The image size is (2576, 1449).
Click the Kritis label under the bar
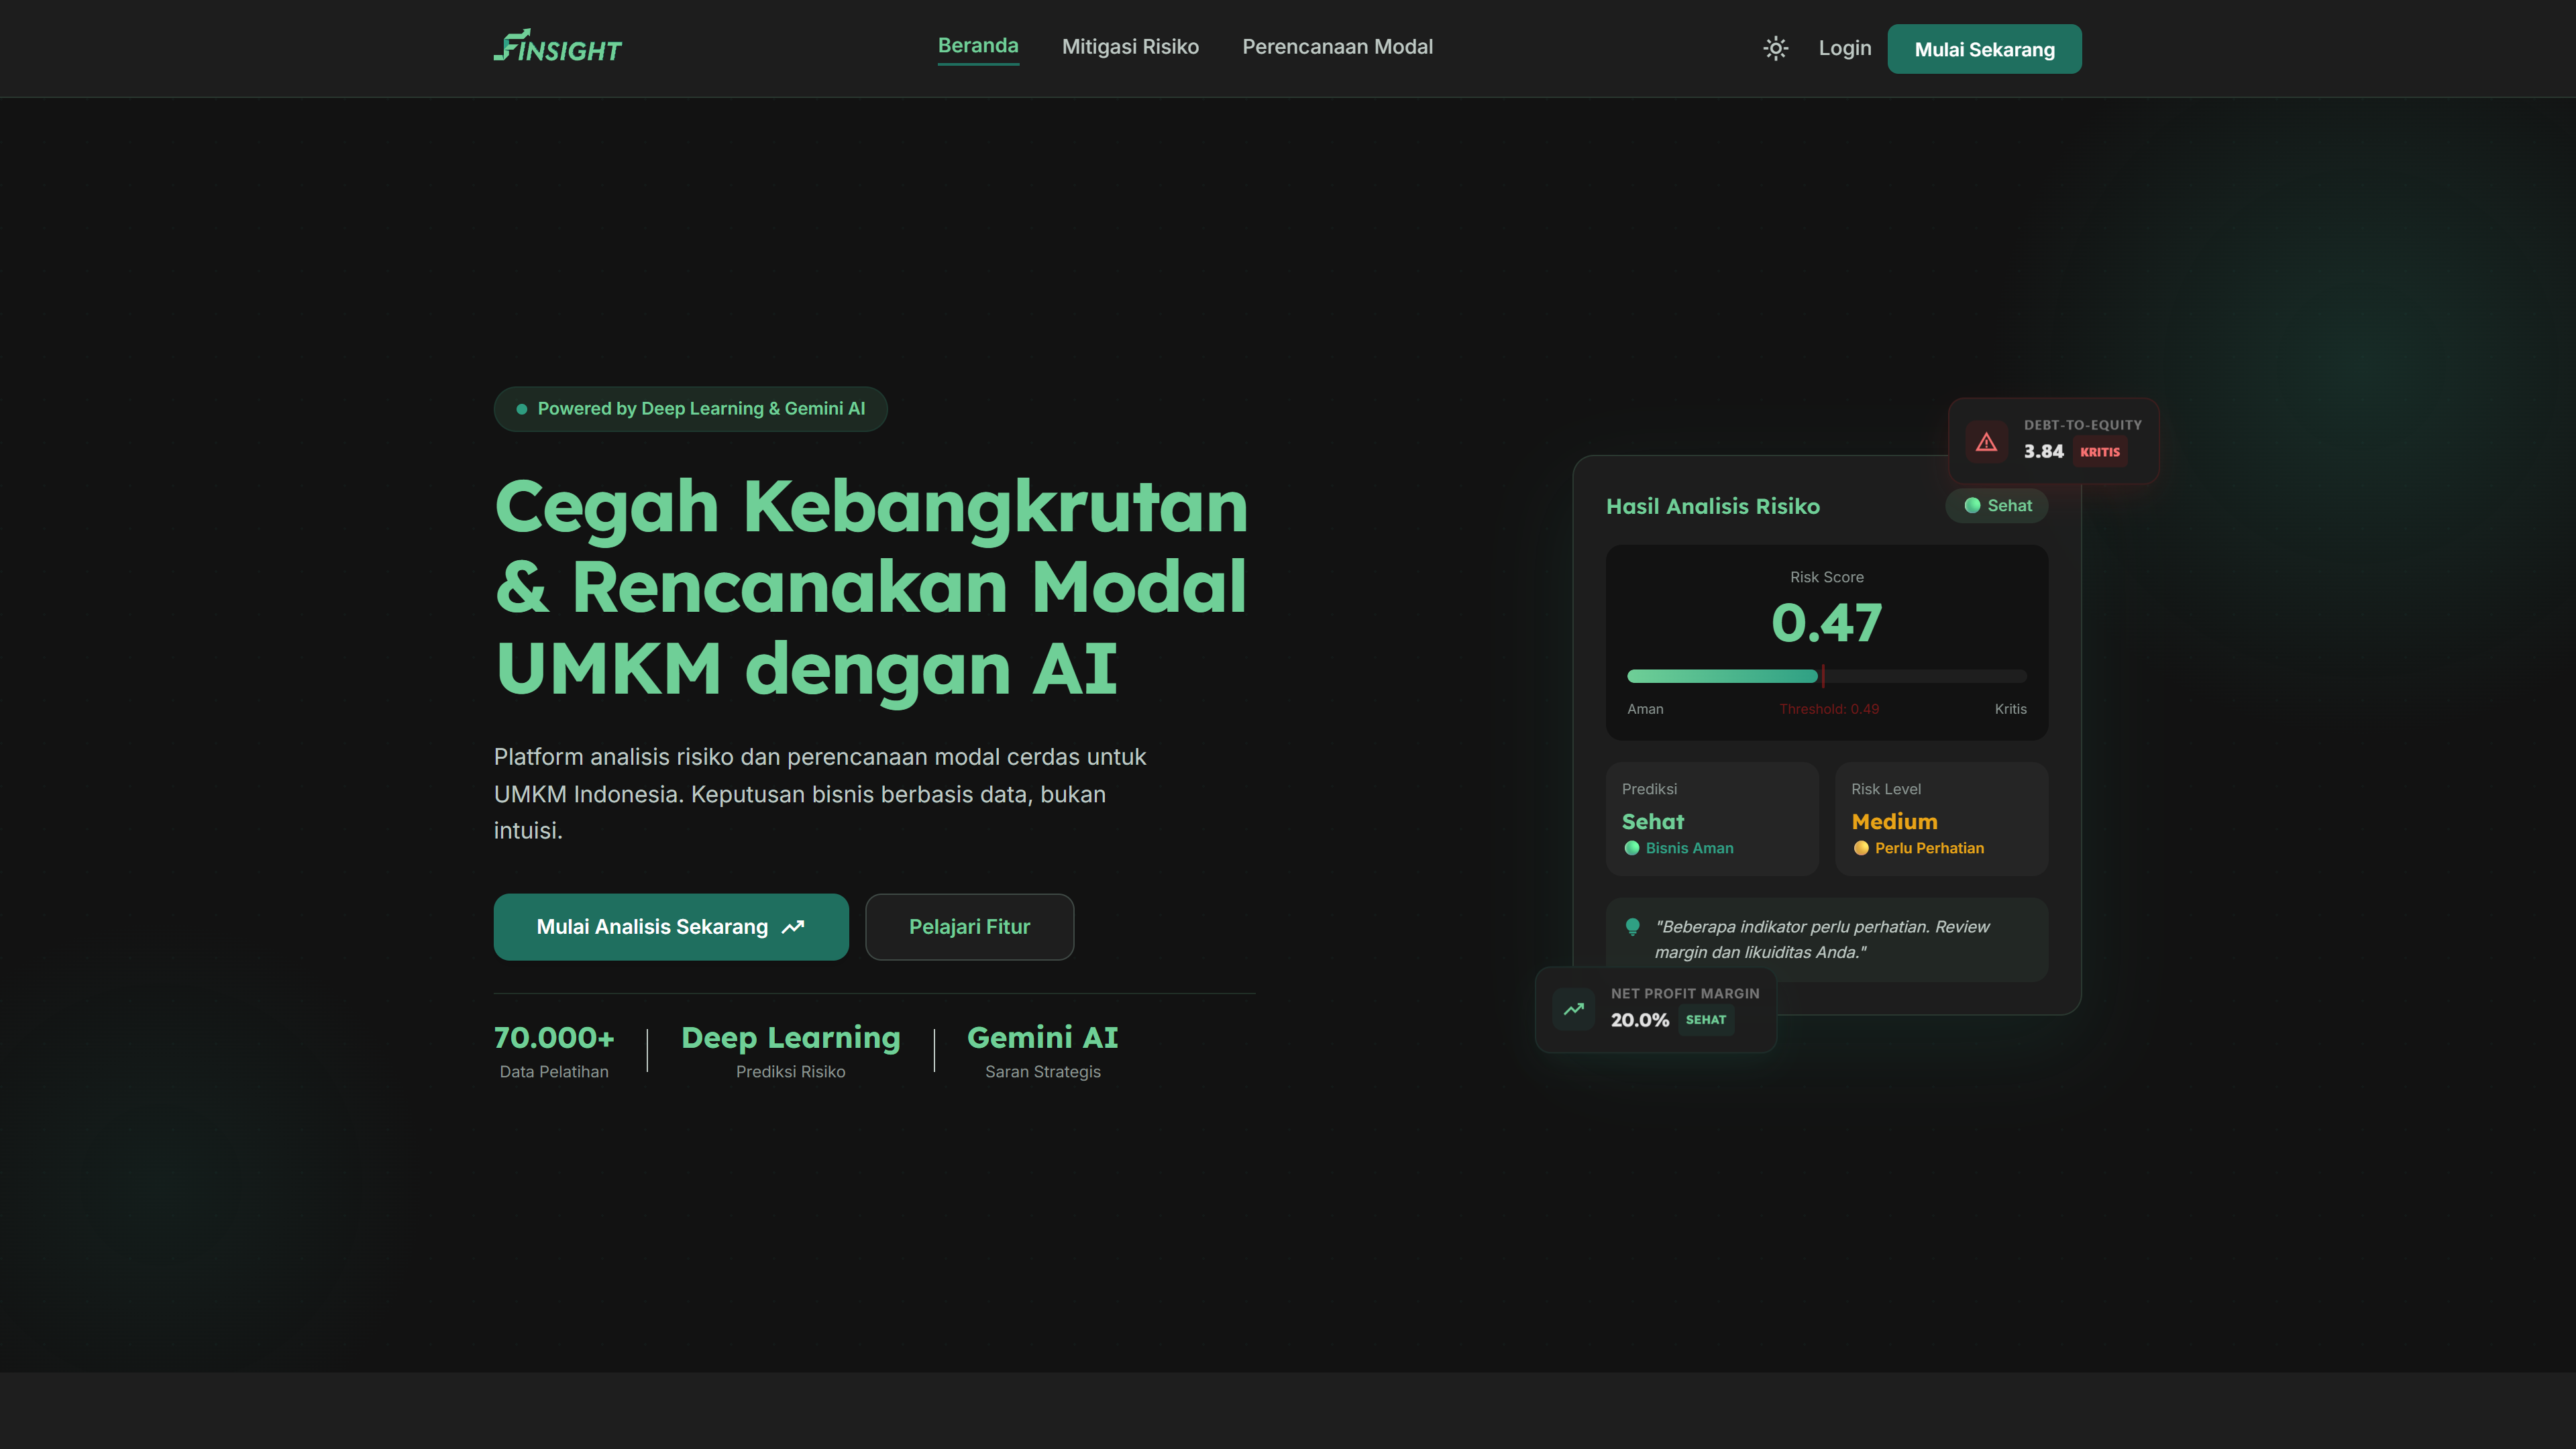2010,709
